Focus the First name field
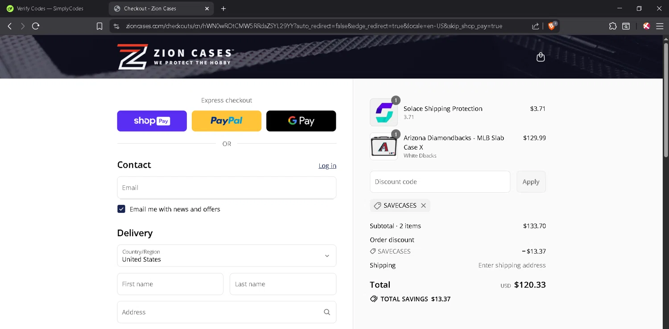This screenshot has height=329, width=669. click(170, 284)
